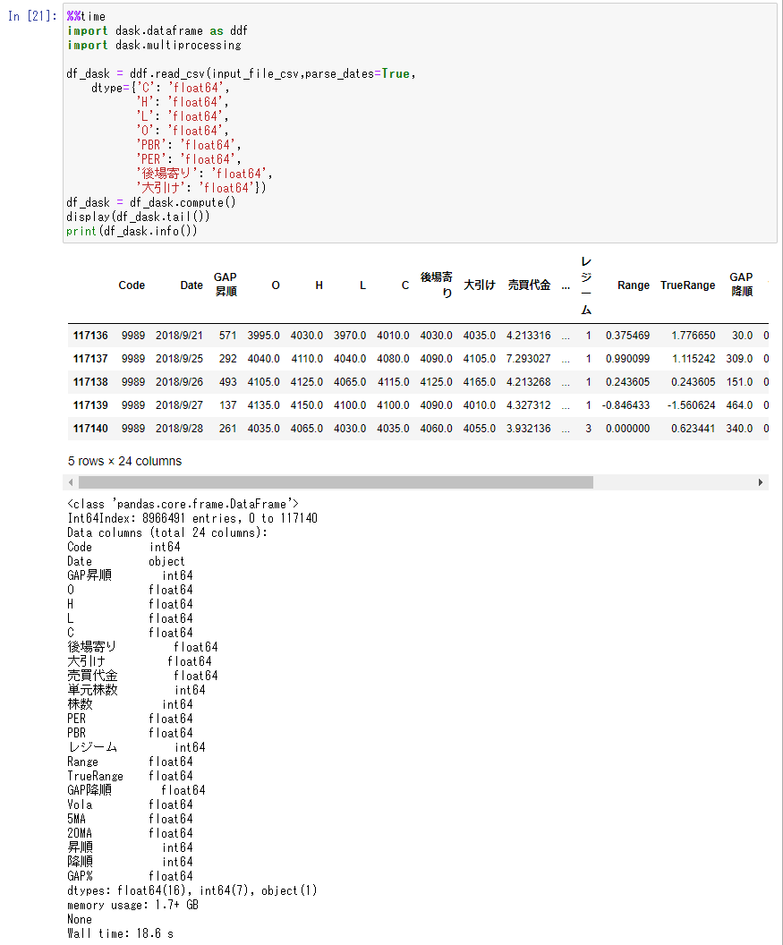Click the Date column header

point(191,285)
